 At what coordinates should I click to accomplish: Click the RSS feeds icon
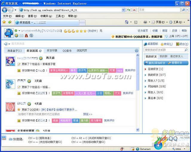point(136,22)
